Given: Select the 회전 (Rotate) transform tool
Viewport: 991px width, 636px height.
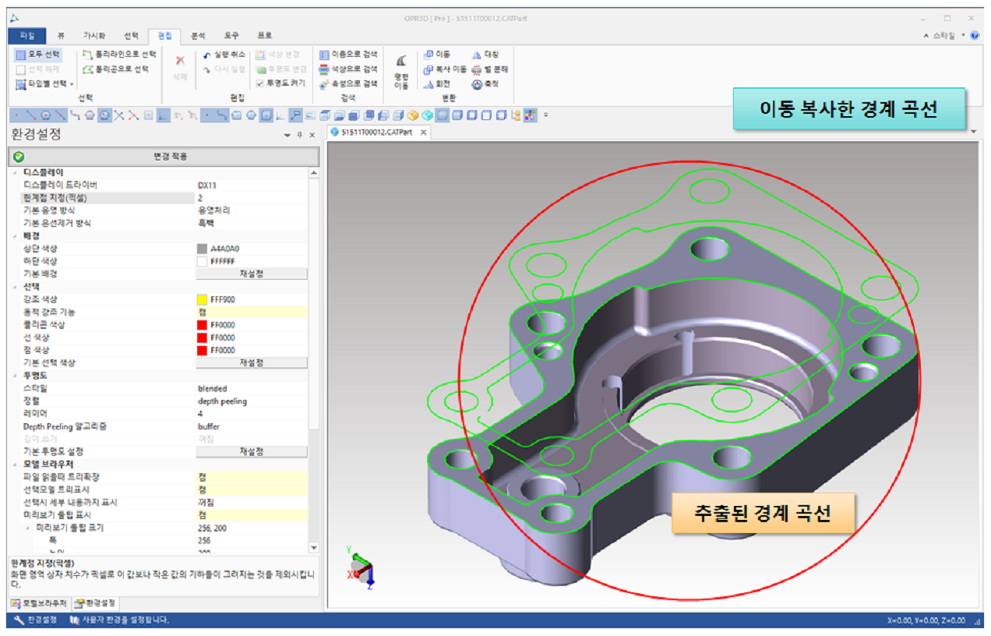Looking at the screenshot, I should pos(428,84).
